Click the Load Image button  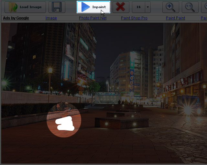[25, 7]
